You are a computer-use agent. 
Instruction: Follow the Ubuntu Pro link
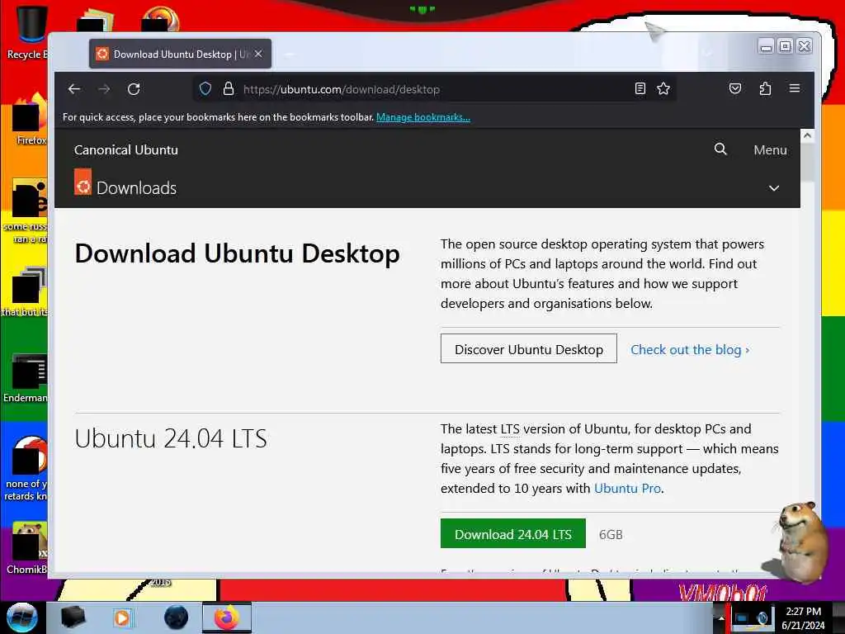pos(627,489)
